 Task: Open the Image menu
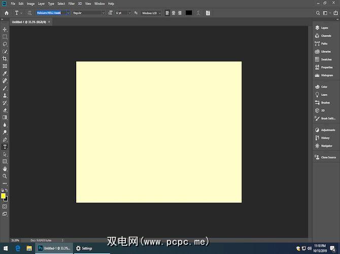30,4
